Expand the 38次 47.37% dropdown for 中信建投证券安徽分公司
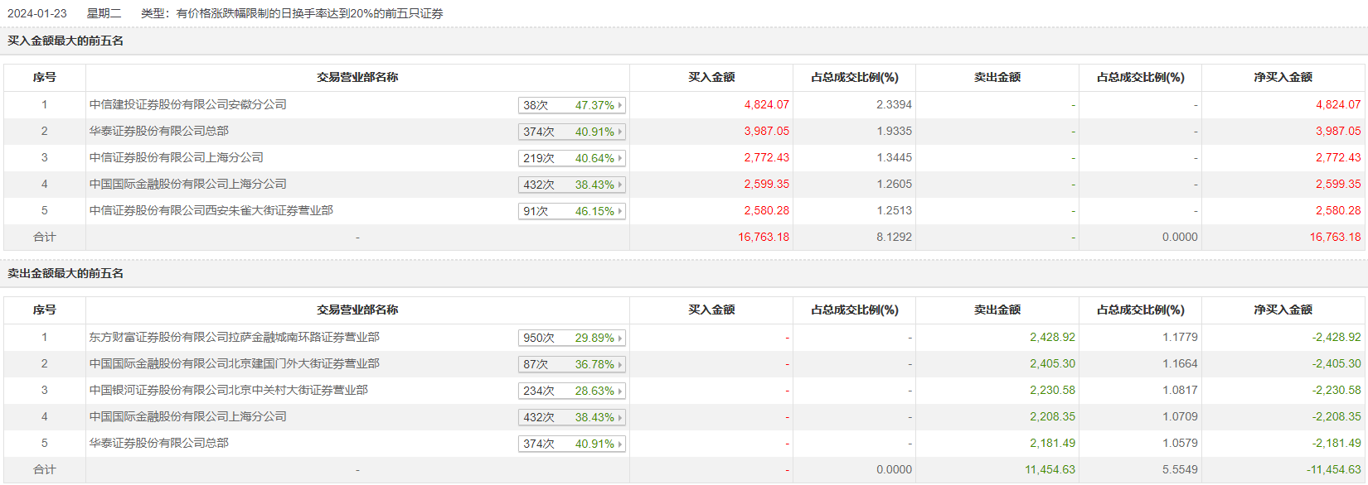 point(571,105)
